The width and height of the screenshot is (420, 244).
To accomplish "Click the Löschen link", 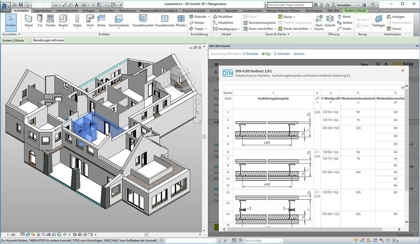I will (299, 54).
